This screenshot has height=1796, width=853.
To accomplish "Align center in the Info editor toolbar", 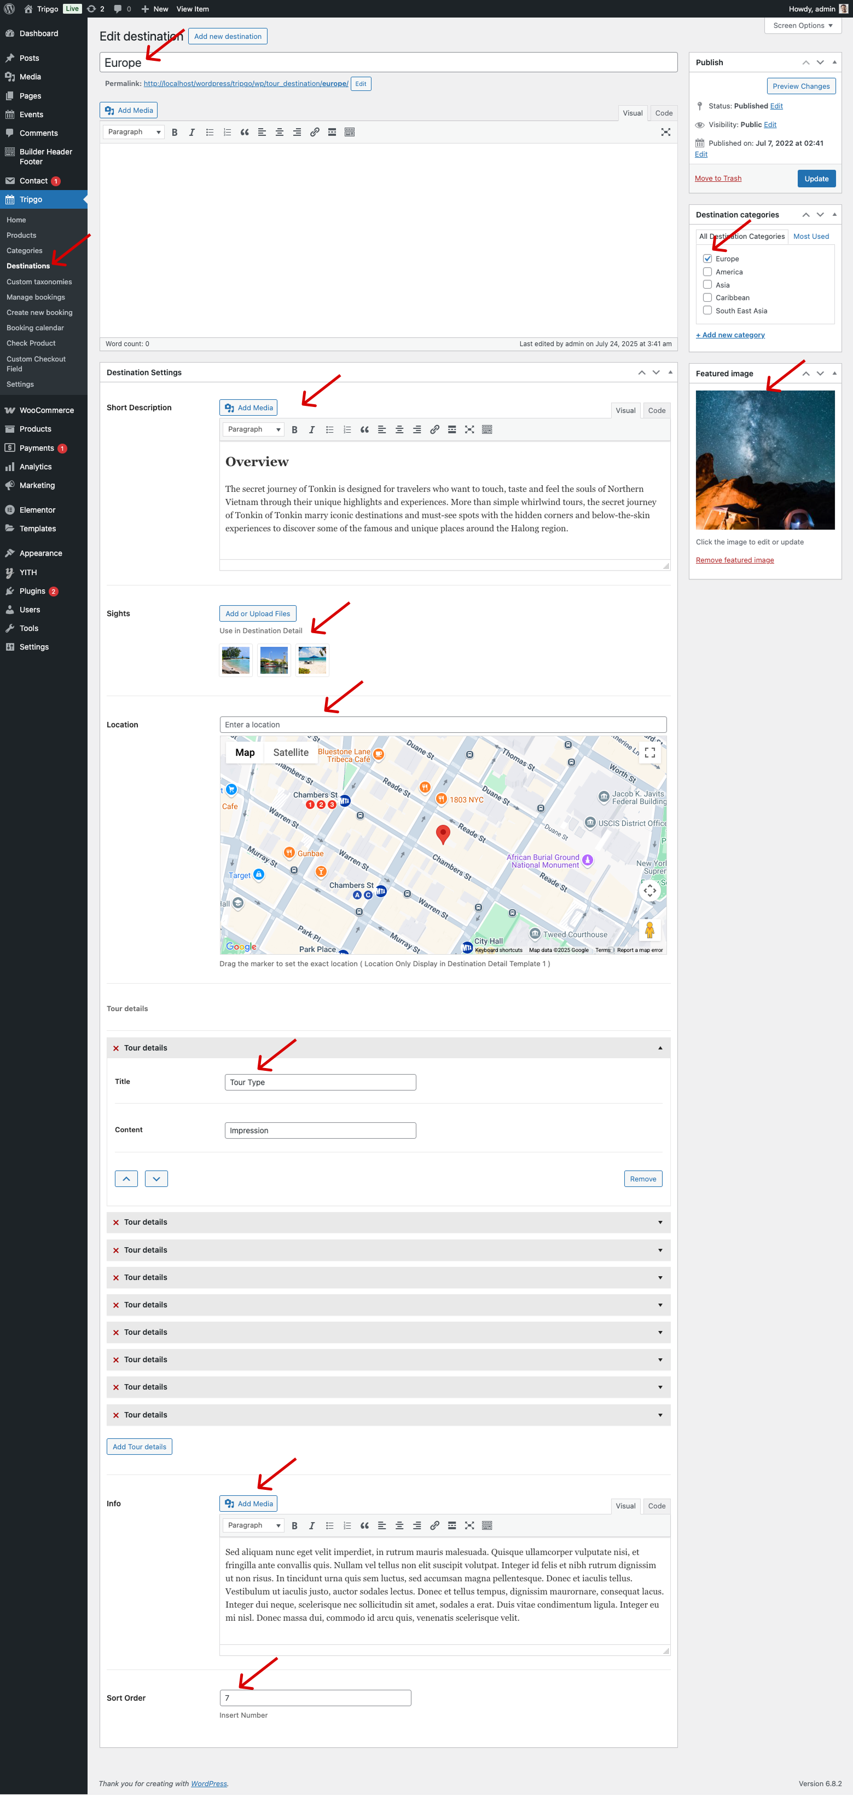I will 400,1525.
